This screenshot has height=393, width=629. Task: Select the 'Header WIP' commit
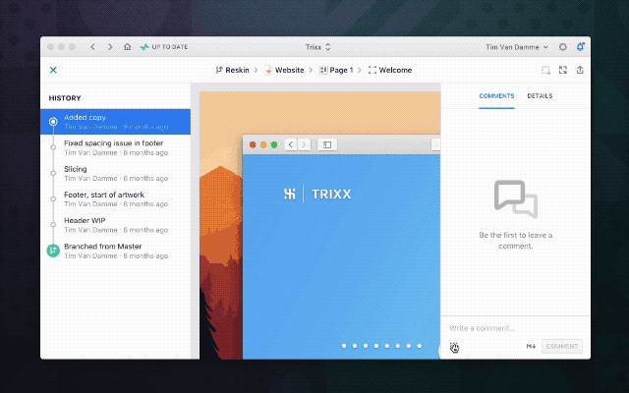click(x=116, y=225)
